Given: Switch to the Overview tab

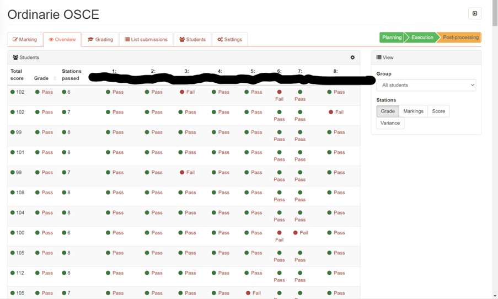Looking at the screenshot, I should point(62,39).
